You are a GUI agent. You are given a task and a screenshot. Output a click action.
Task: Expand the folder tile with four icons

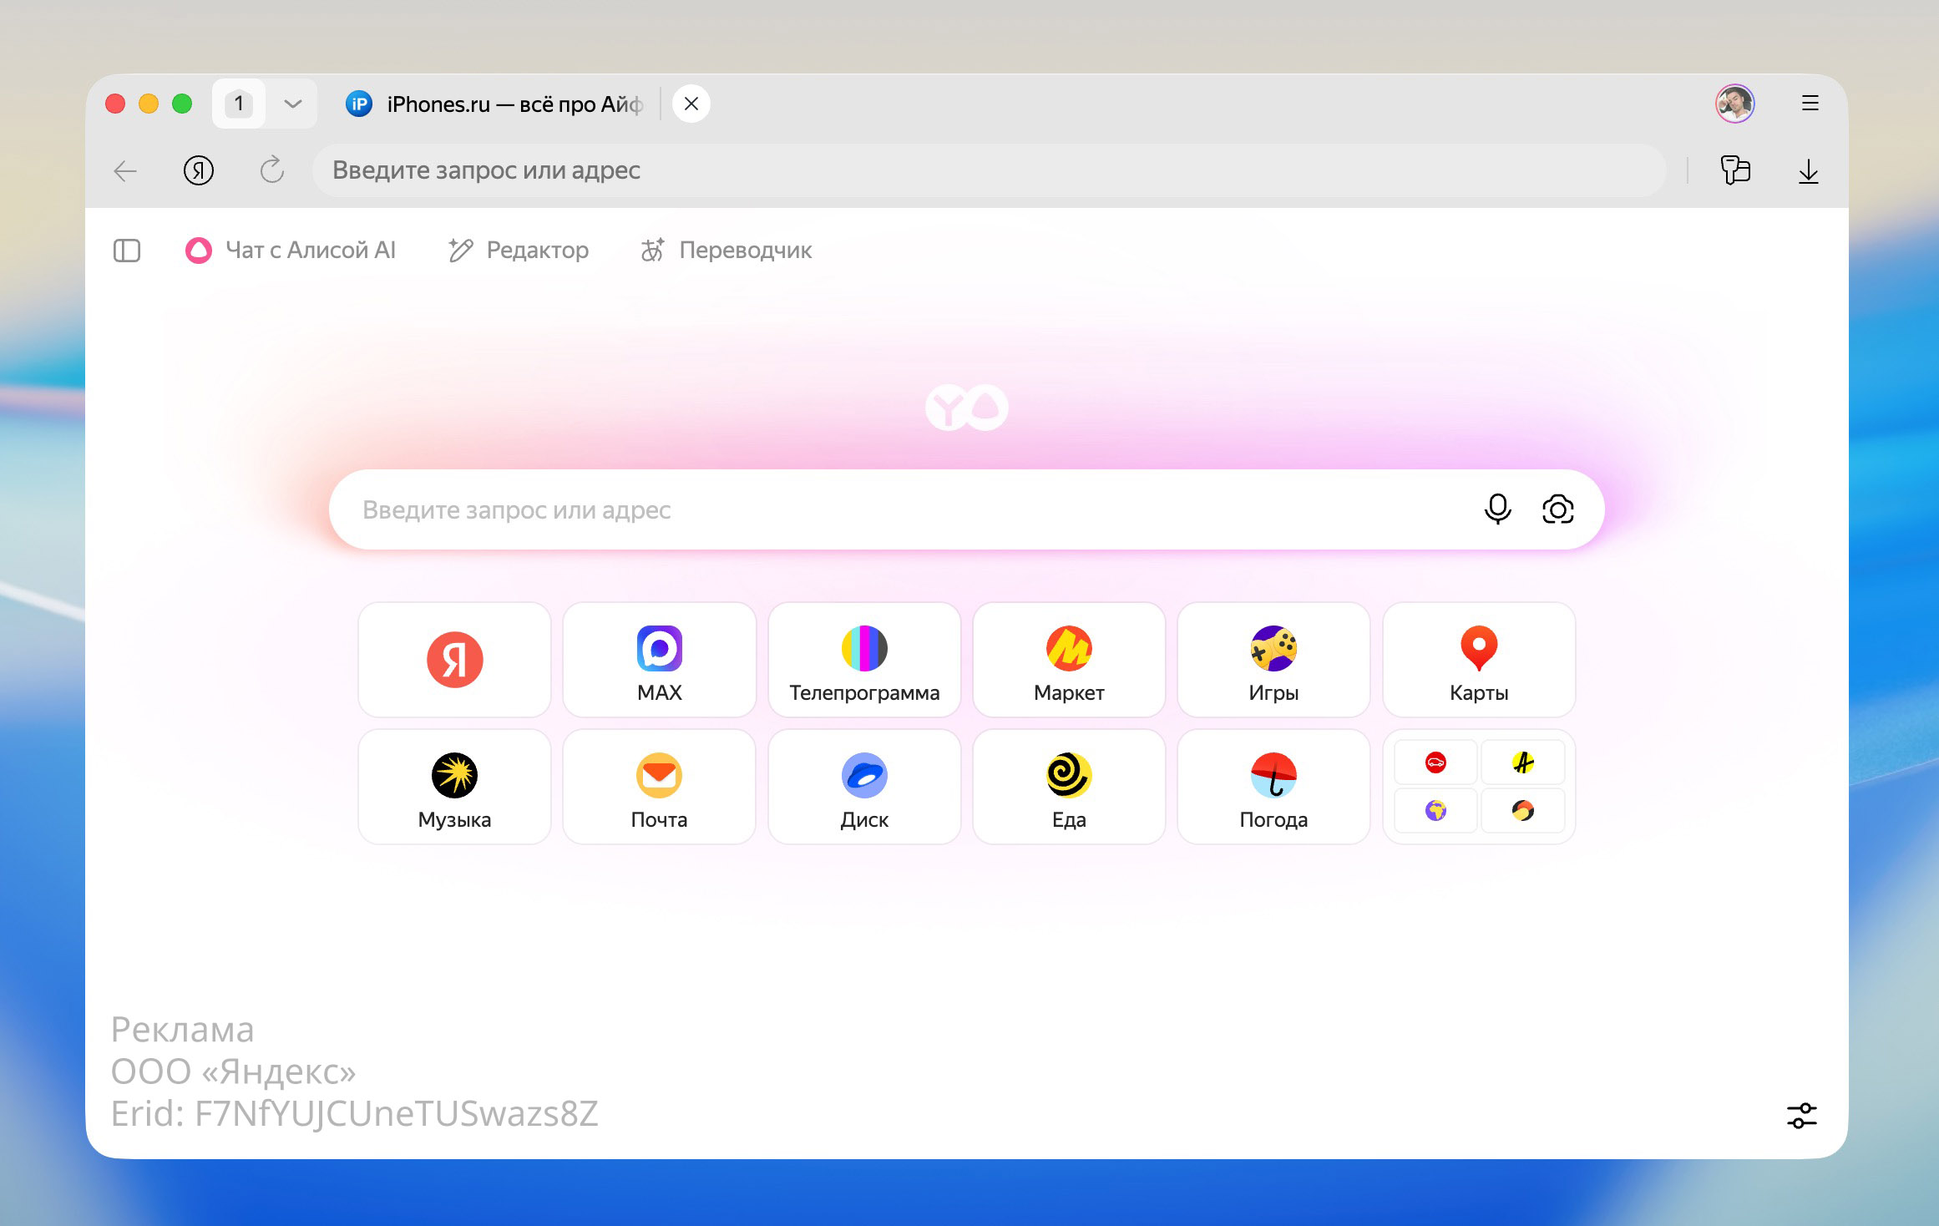[1478, 787]
